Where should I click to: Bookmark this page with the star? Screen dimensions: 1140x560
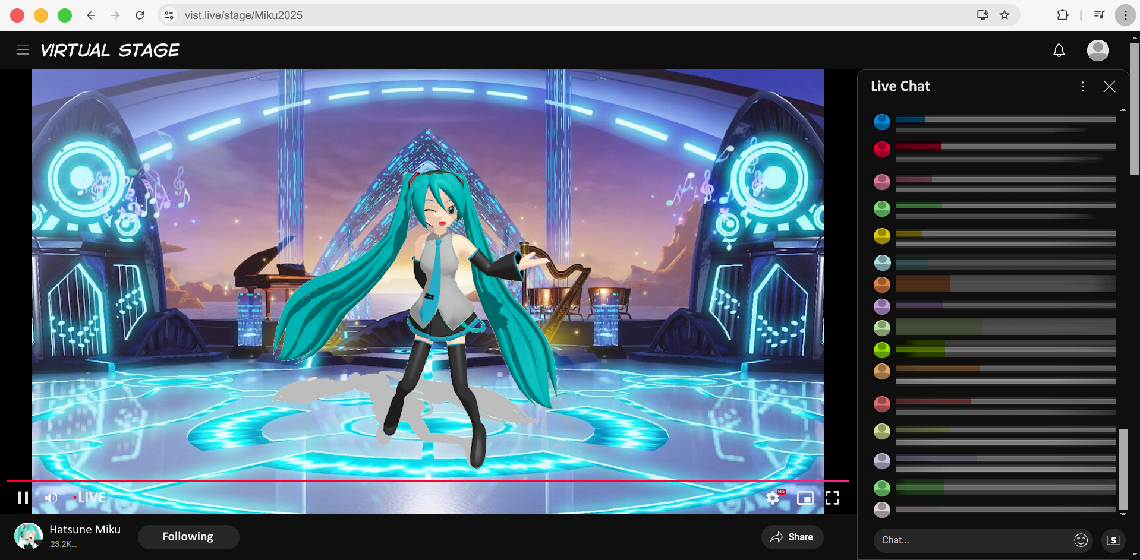(1004, 15)
